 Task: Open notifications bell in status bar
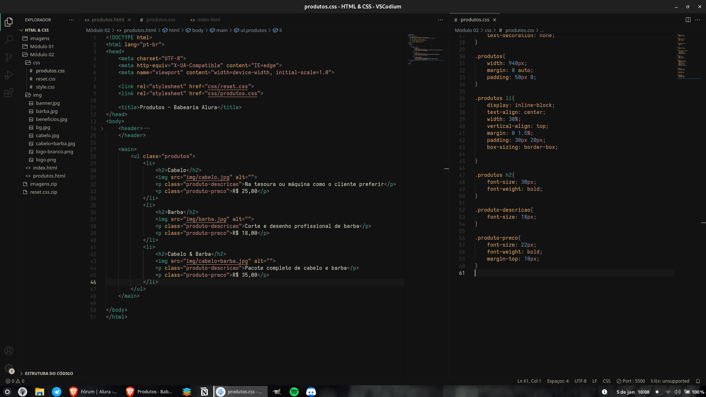698,381
